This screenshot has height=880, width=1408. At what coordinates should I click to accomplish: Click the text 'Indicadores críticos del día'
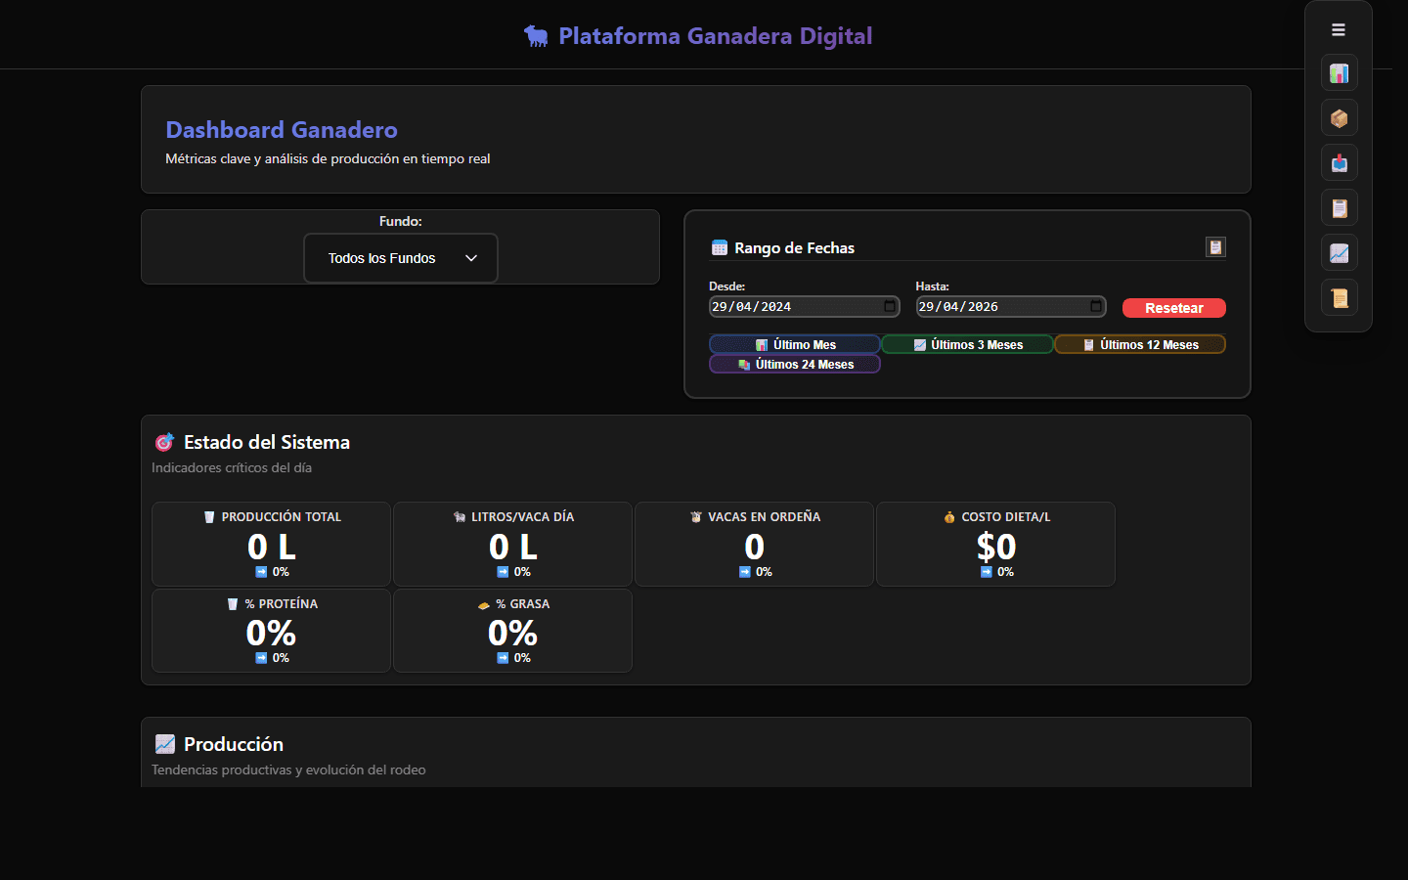[232, 467]
